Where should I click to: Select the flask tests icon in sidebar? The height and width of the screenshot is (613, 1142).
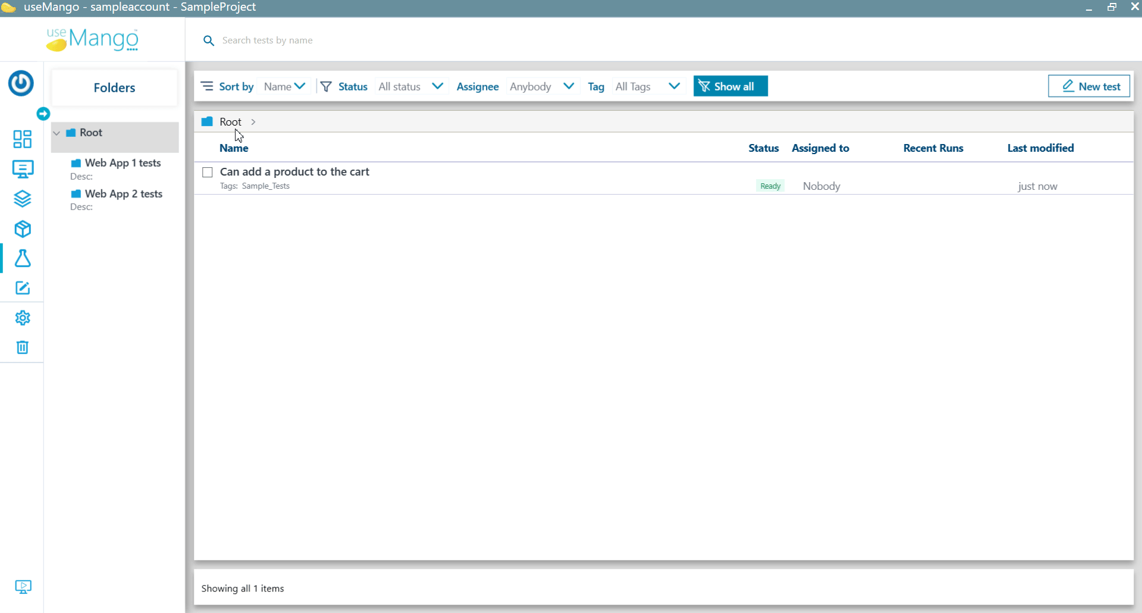click(22, 258)
